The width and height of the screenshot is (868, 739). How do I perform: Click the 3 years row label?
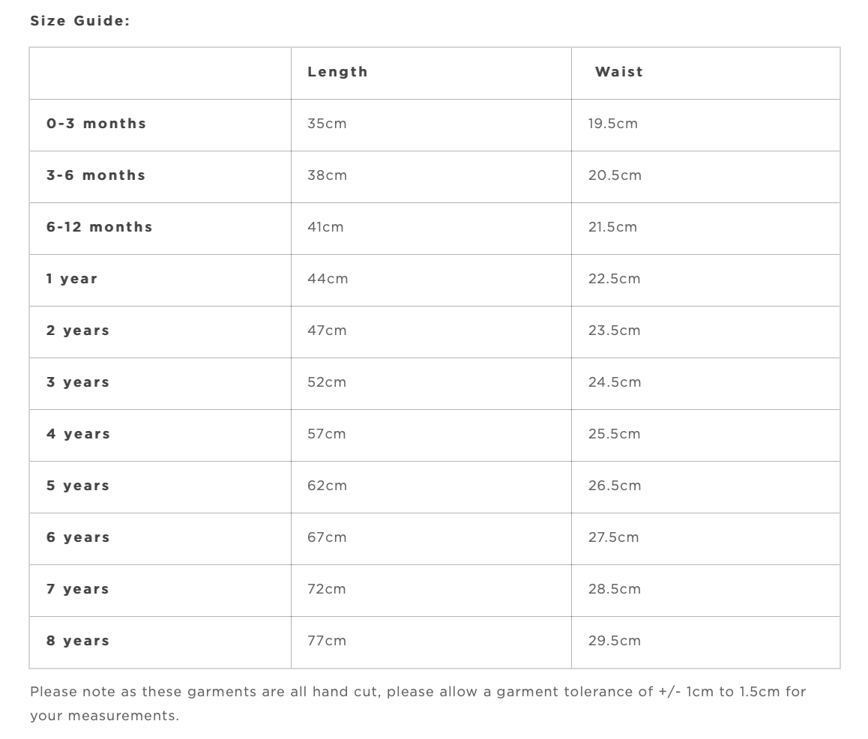tap(78, 382)
